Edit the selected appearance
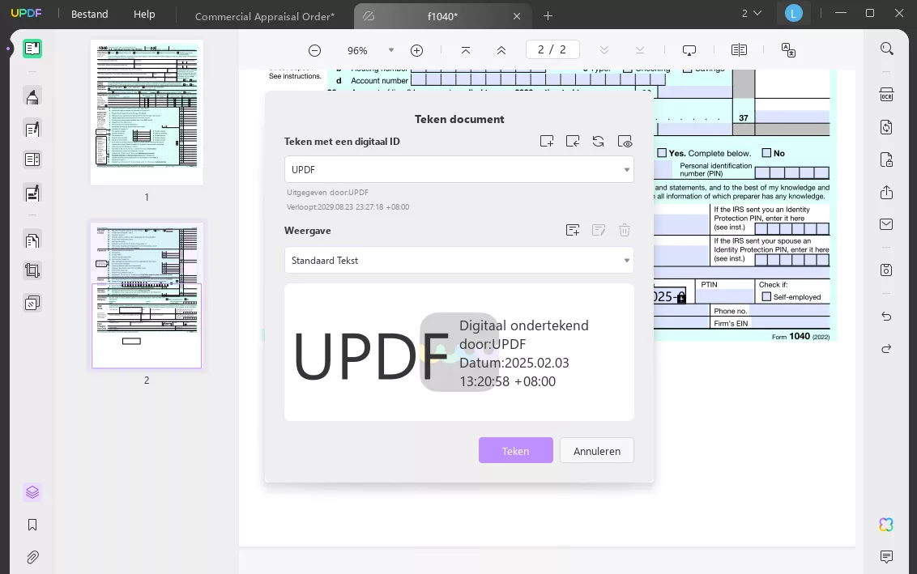Screen dimensions: 917x574 point(599,230)
